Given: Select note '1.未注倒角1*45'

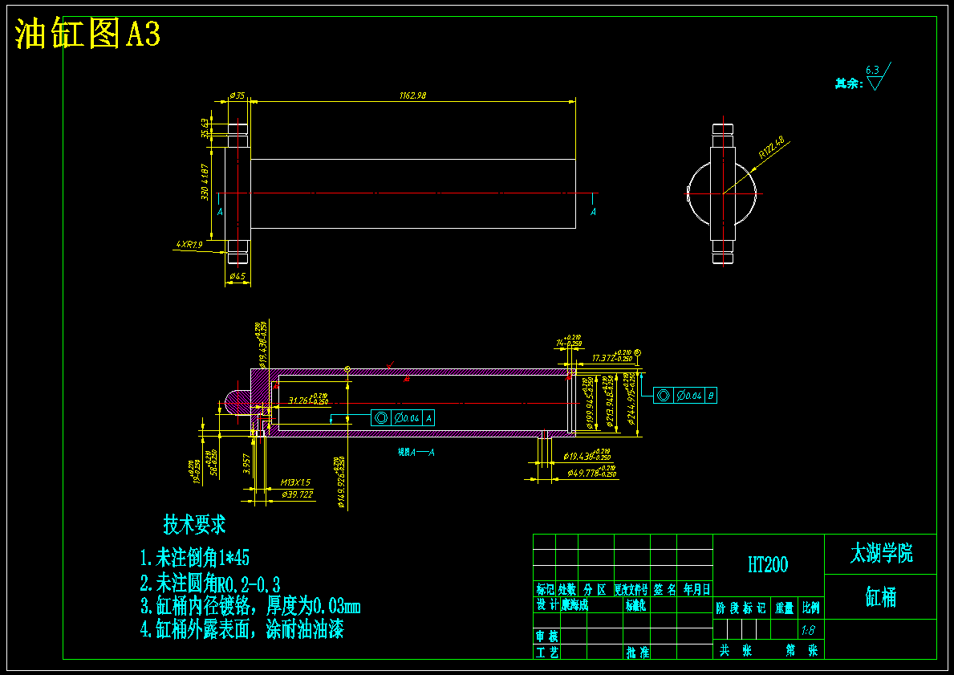Looking at the screenshot, I should pyautogui.click(x=195, y=558).
